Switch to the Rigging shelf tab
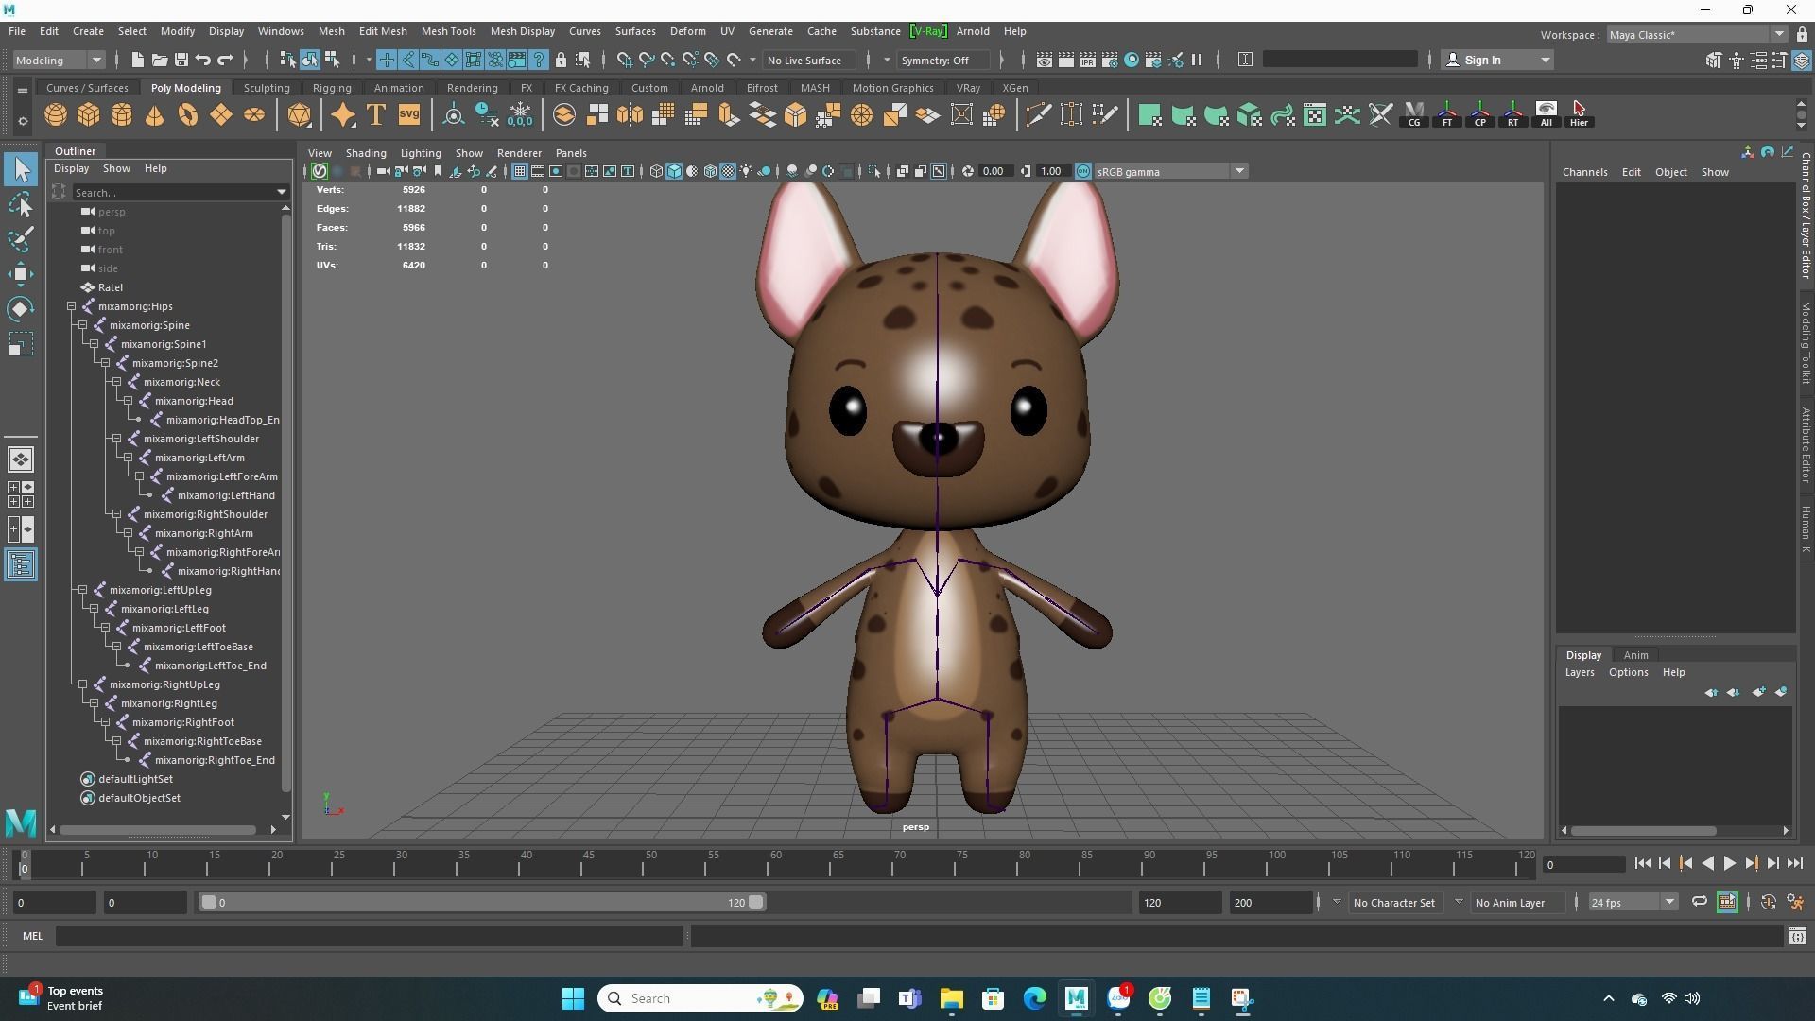Image resolution: width=1815 pixels, height=1021 pixels. 332,88
